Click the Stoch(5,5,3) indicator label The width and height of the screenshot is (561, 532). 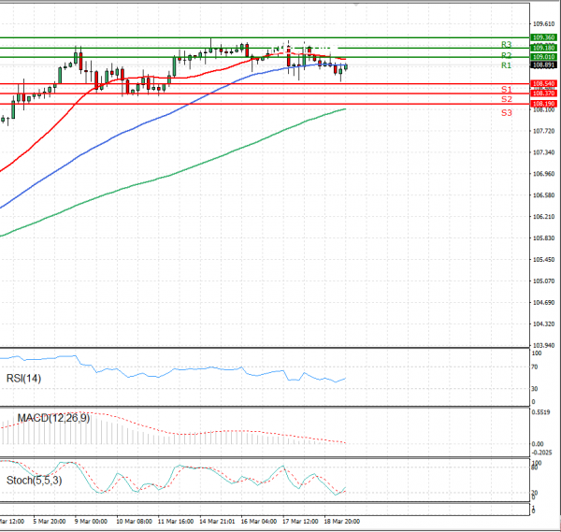point(34,481)
